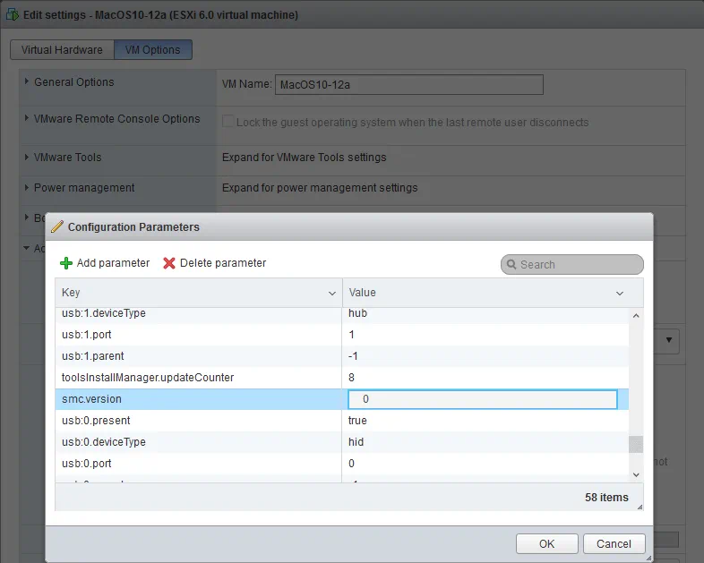Confirm with the OK button
Image resolution: width=704 pixels, height=563 pixels.
(x=547, y=543)
